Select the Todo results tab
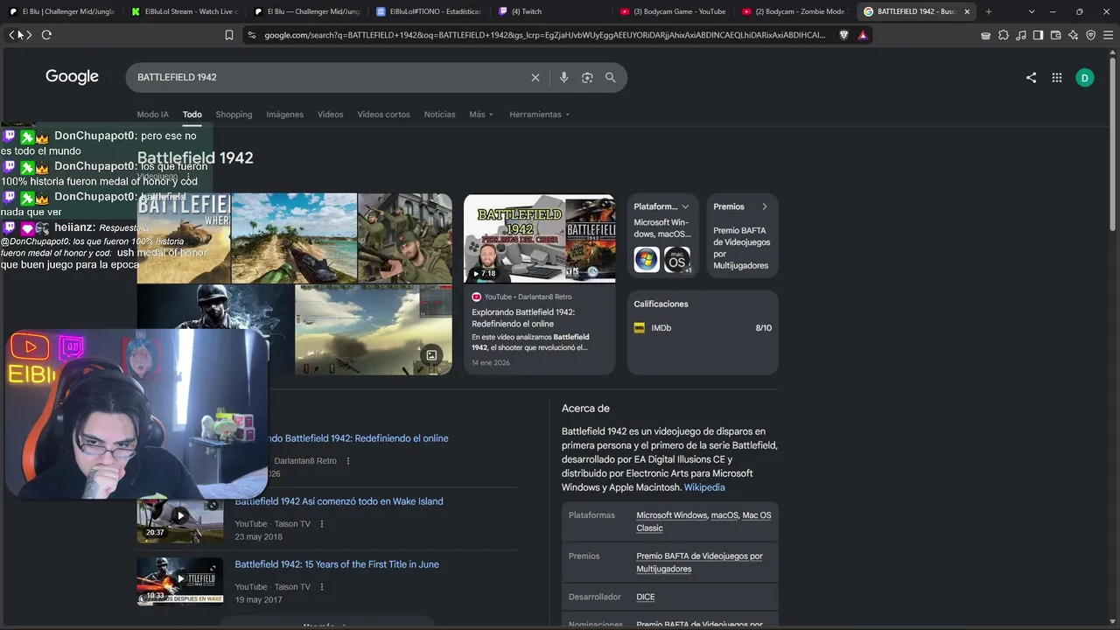Image resolution: width=1120 pixels, height=630 pixels. click(192, 115)
